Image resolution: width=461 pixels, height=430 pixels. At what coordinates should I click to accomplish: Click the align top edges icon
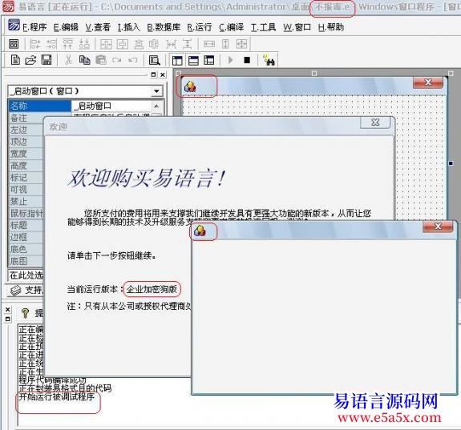tap(68, 44)
